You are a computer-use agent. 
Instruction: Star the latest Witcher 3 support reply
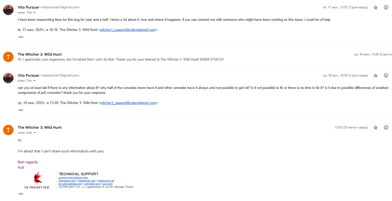(x=375, y=128)
